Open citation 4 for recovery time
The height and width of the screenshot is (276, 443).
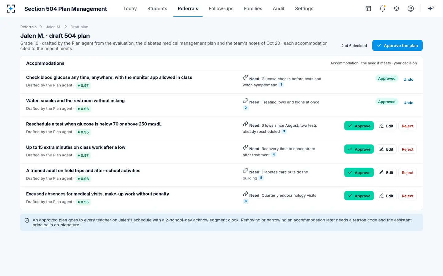point(274,155)
